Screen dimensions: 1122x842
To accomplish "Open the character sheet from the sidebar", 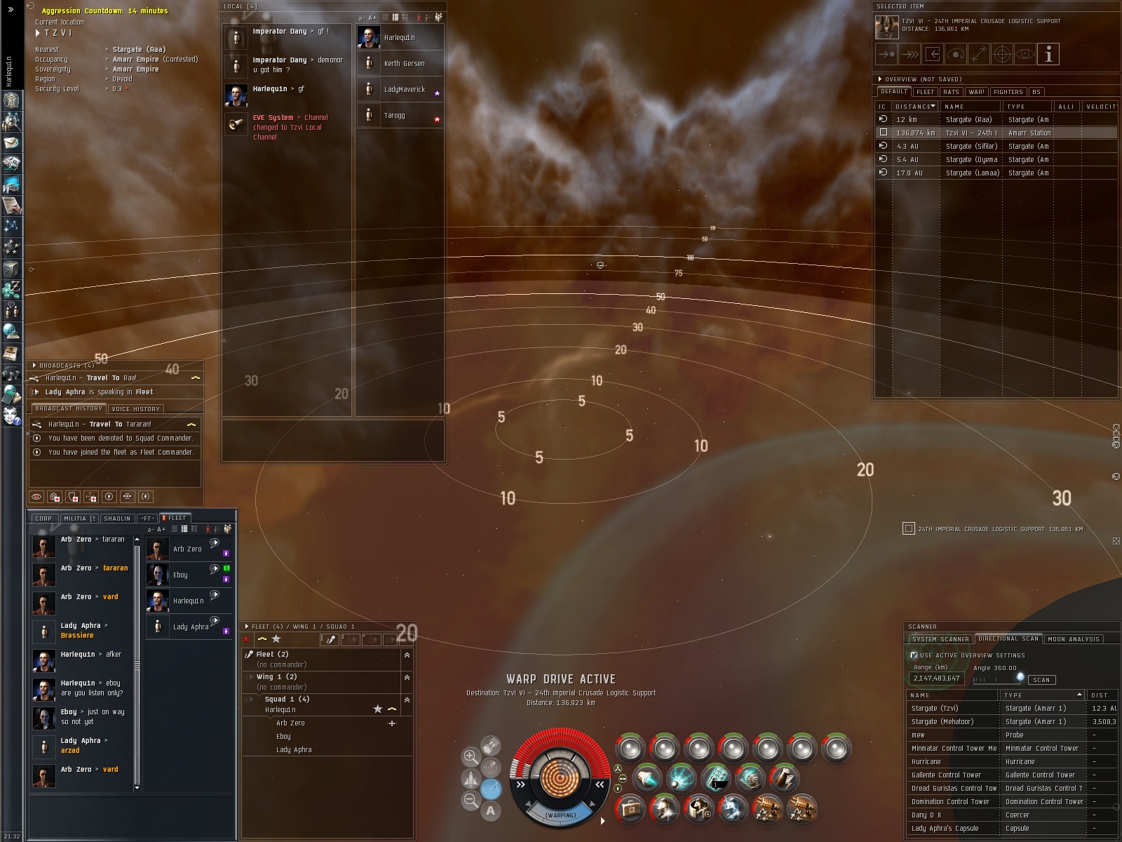I will [12, 100].
